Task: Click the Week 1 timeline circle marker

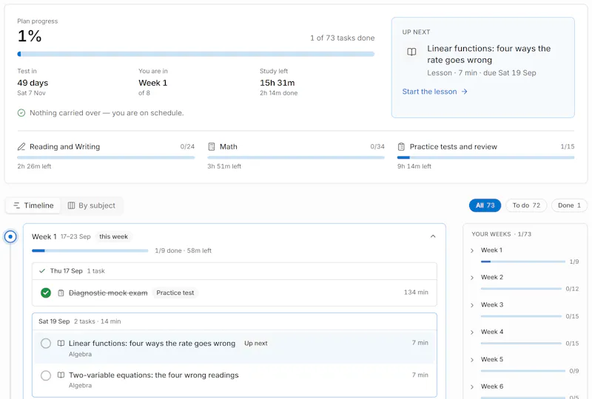Action: [x=10, y=236]
